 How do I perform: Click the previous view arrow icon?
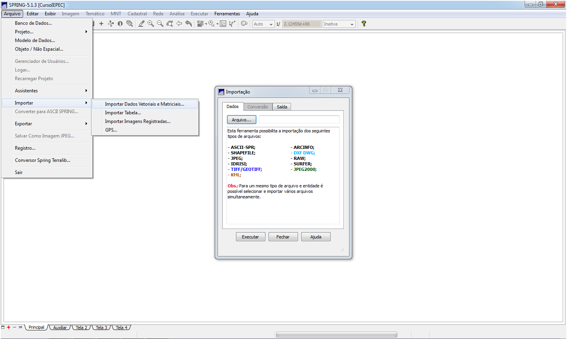tap(179, 24)
